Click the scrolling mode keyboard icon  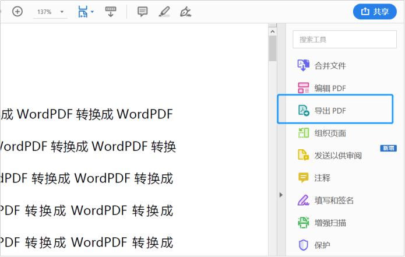click(x=111, y=12)
